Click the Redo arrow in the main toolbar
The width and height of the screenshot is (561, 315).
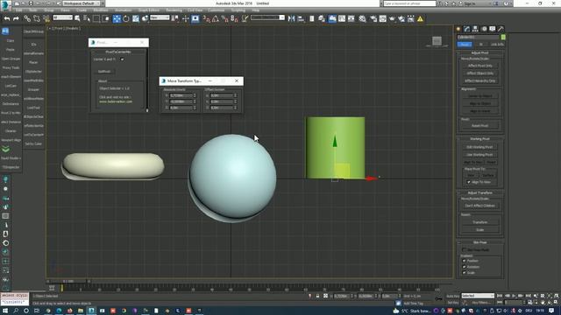point(16,18)
